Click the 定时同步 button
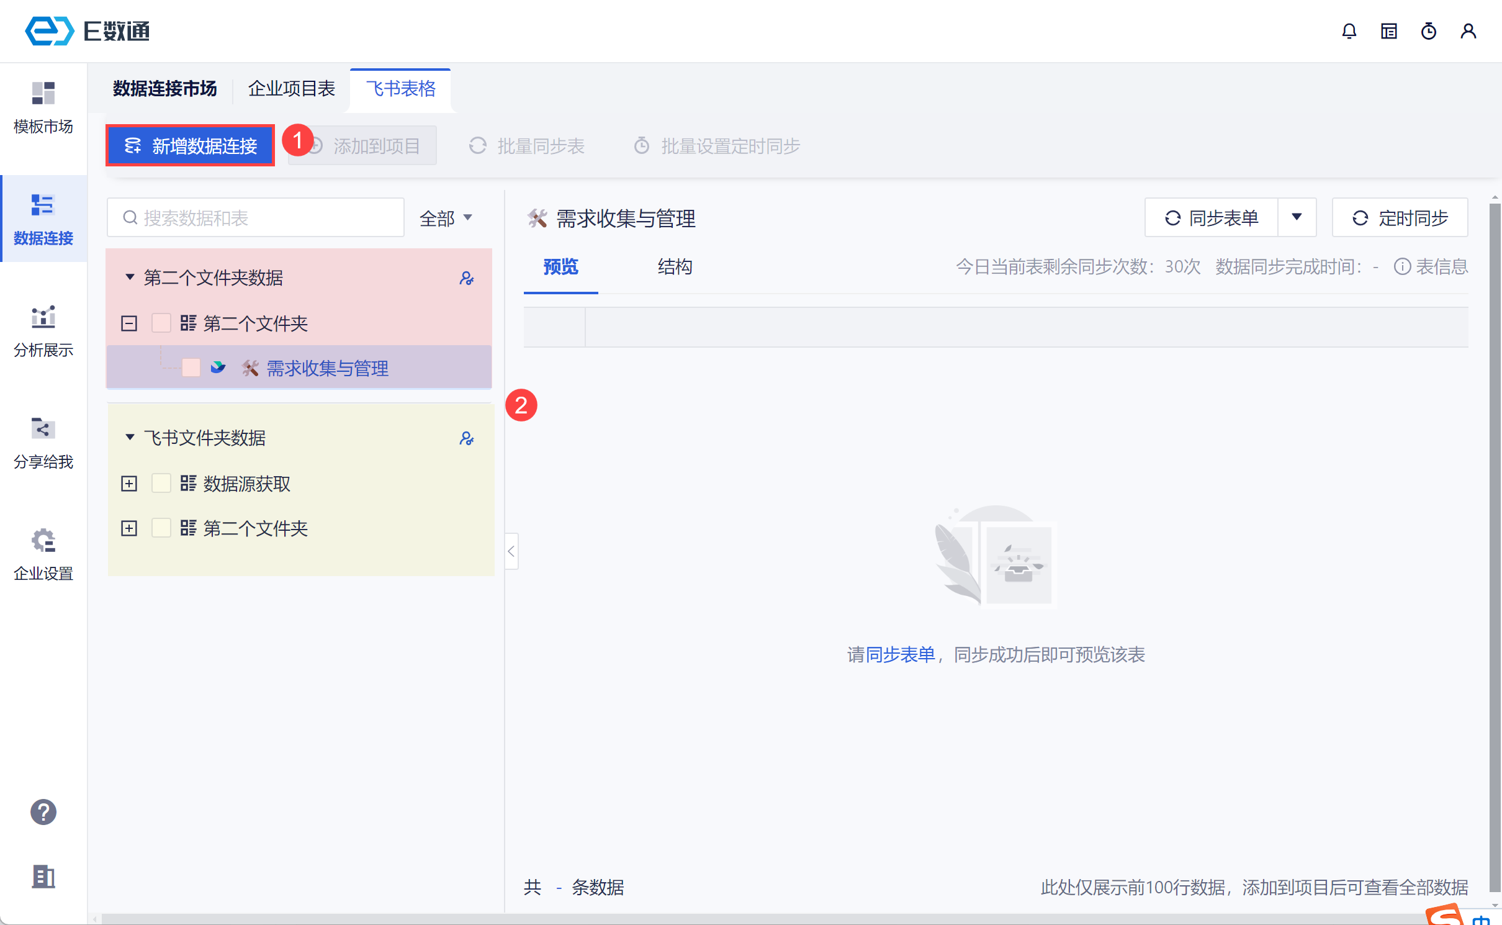The image size is (1502, 925). (x=1400, y=218)
